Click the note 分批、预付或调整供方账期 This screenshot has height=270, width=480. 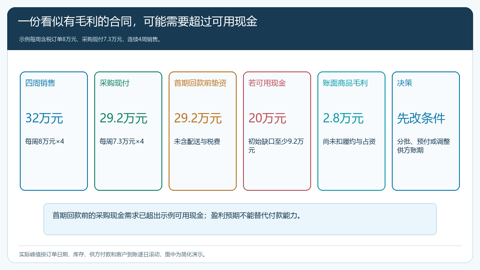tap(424, 146)
